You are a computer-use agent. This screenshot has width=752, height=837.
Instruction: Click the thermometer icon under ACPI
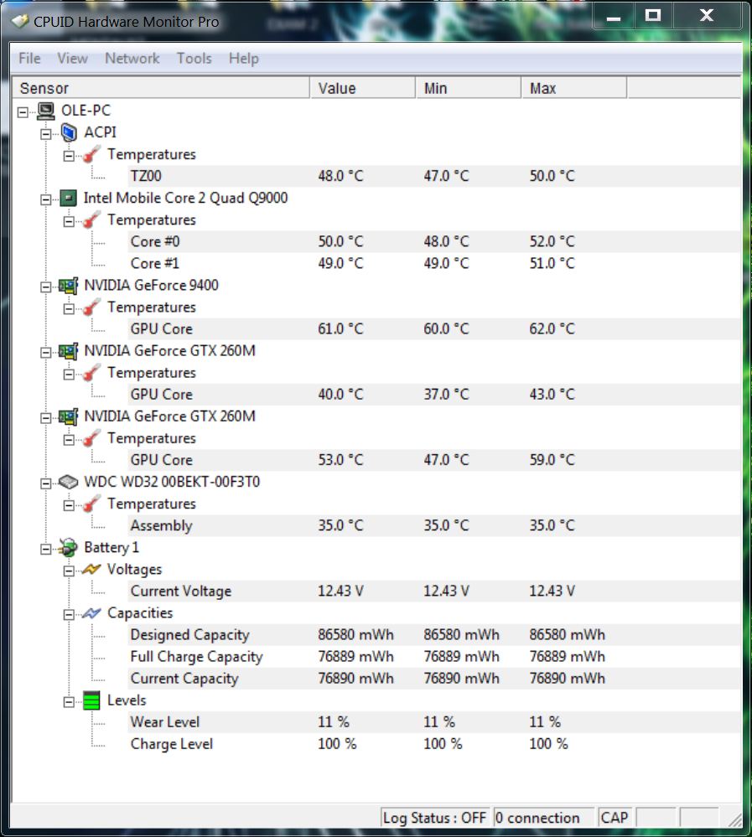pos(91,155)
